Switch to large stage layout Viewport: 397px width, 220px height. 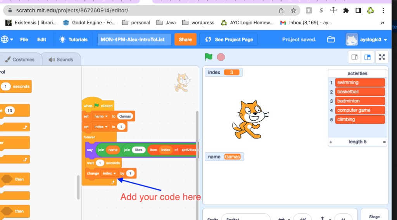[368, 57]
